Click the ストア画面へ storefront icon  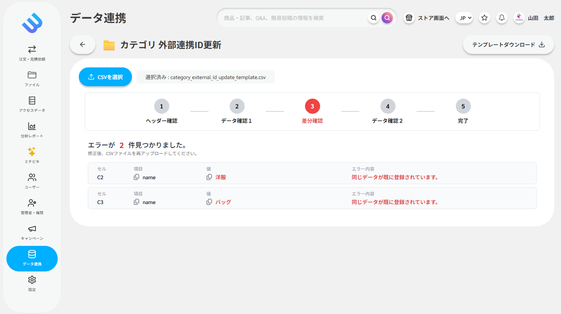[x=408, y=18]
